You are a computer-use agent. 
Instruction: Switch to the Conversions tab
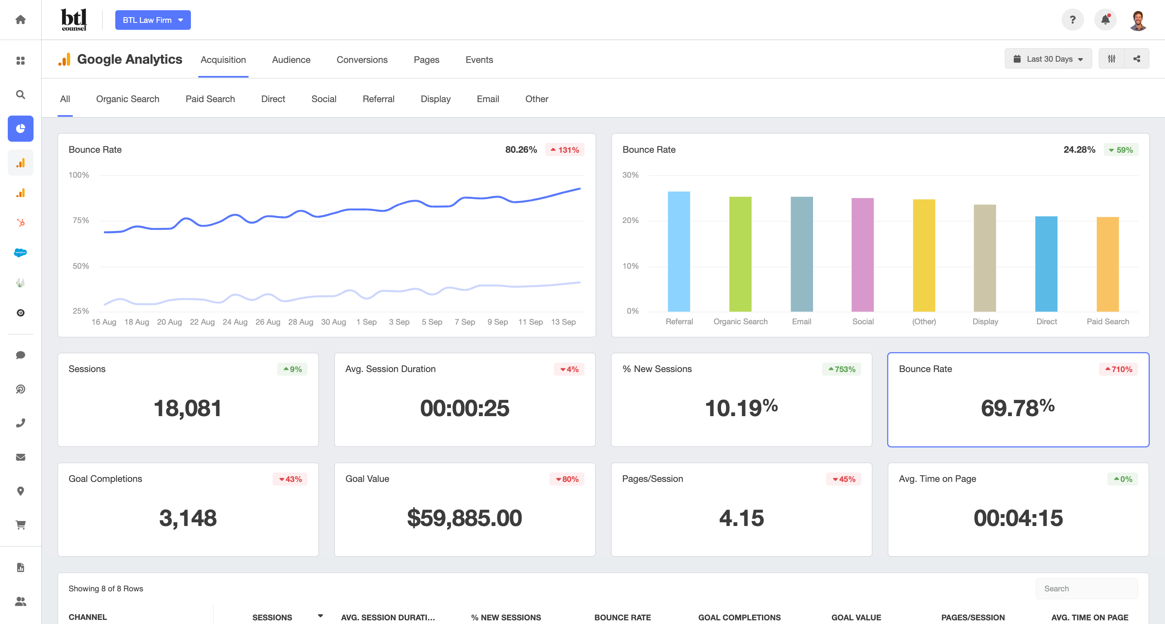362,60
